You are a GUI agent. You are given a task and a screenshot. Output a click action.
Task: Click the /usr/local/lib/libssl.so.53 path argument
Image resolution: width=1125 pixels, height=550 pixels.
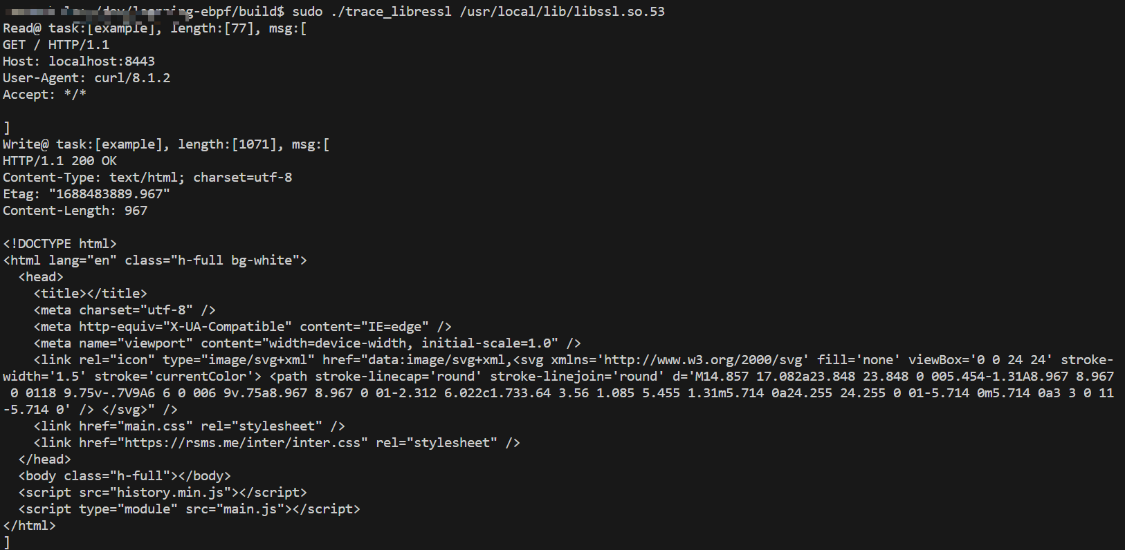(562, 12)
